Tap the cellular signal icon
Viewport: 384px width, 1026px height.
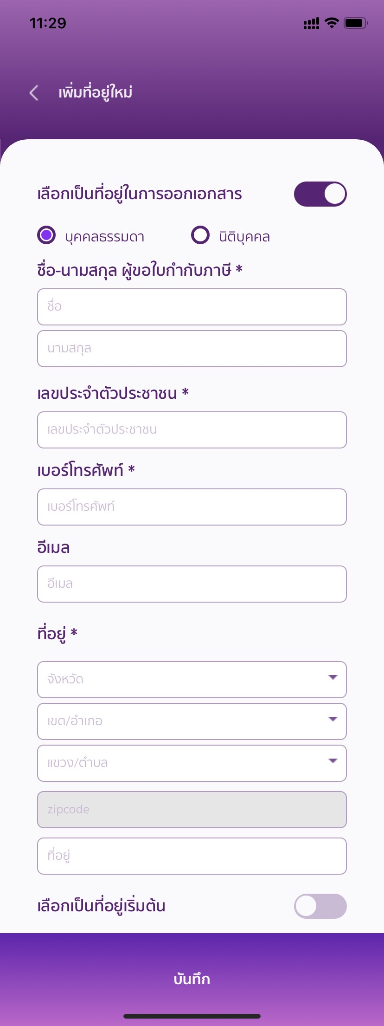pos(311,23)
